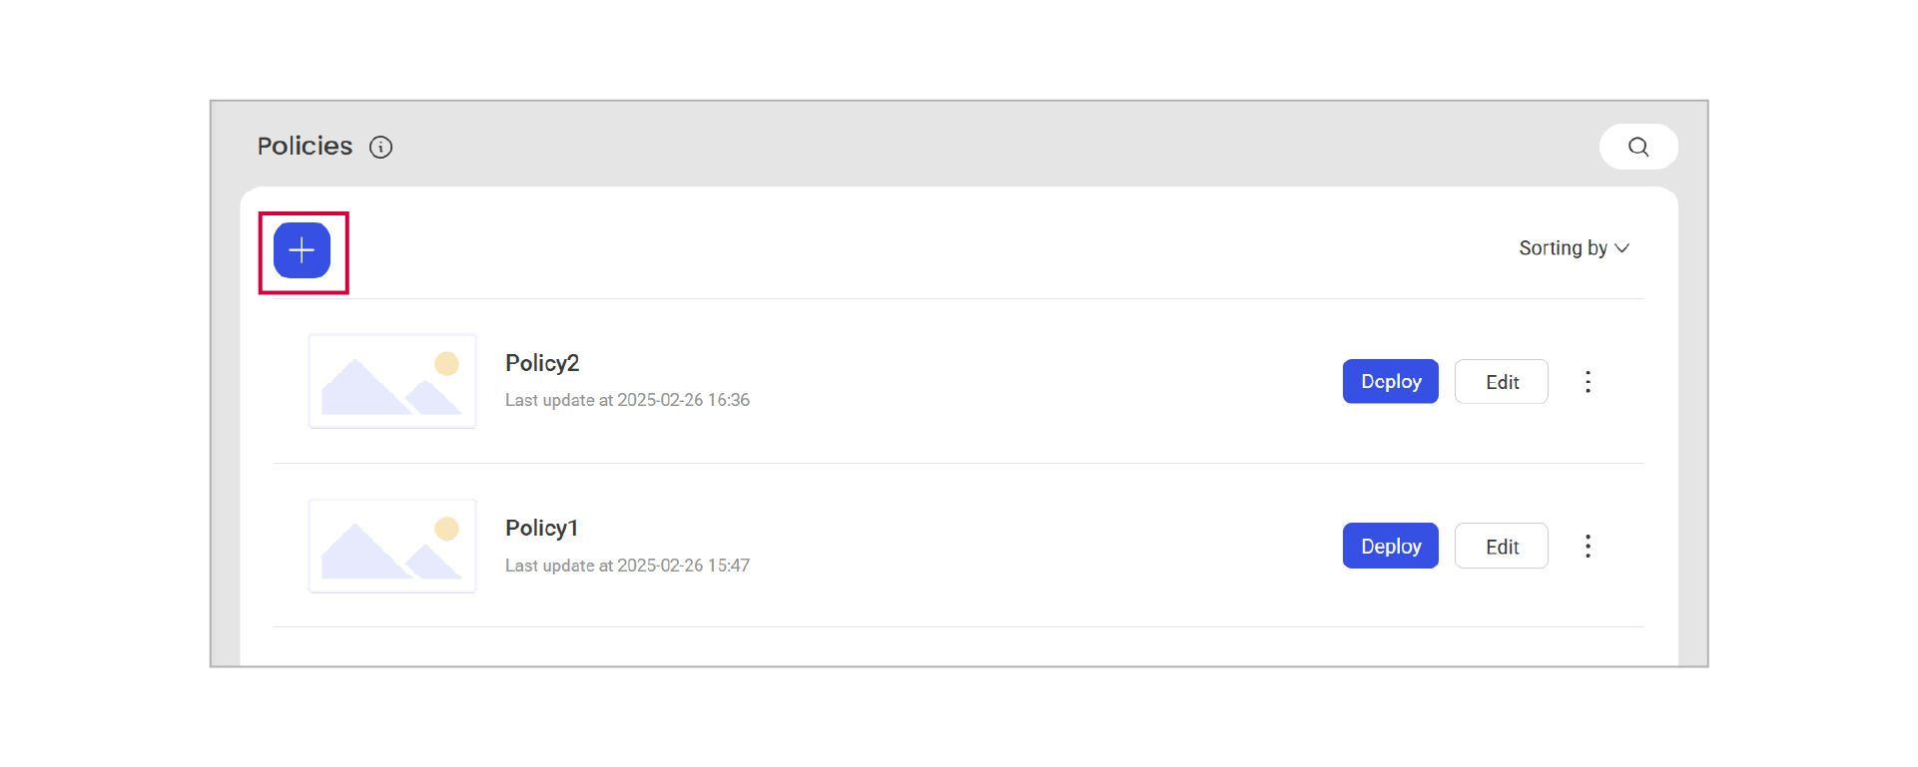Open the three-dot menu for Policy2
This screenshot has width=1918, height=767.
click(1588, 382)
